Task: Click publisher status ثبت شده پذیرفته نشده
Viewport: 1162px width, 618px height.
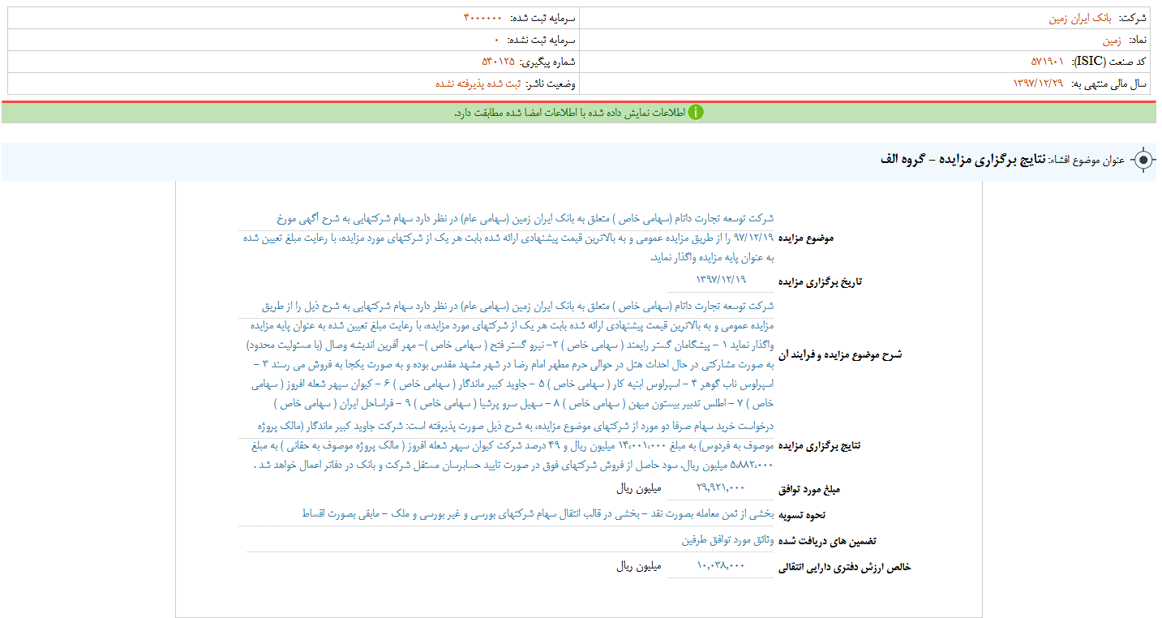Action: pos(478,84)
